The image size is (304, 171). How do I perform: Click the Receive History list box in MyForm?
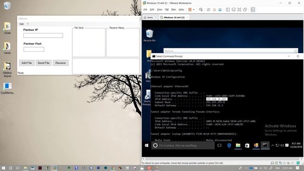pos(123,43)
